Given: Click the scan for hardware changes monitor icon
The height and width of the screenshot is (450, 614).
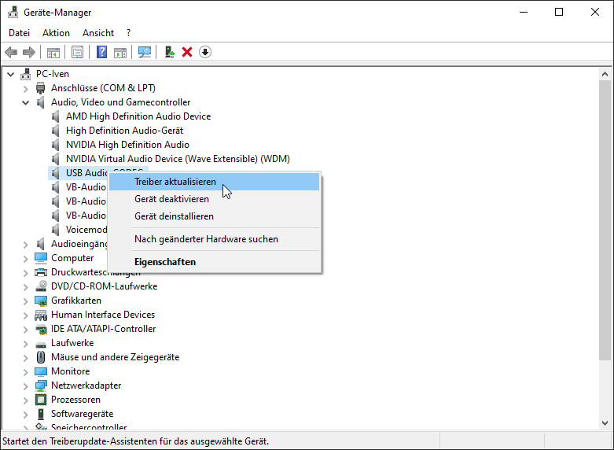Looking at the screenshot, I should tap(144, 52).
